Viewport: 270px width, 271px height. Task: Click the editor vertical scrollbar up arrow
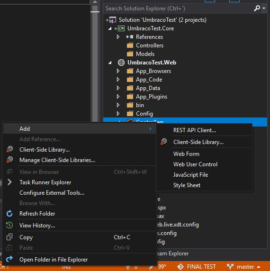coord(95,2)
